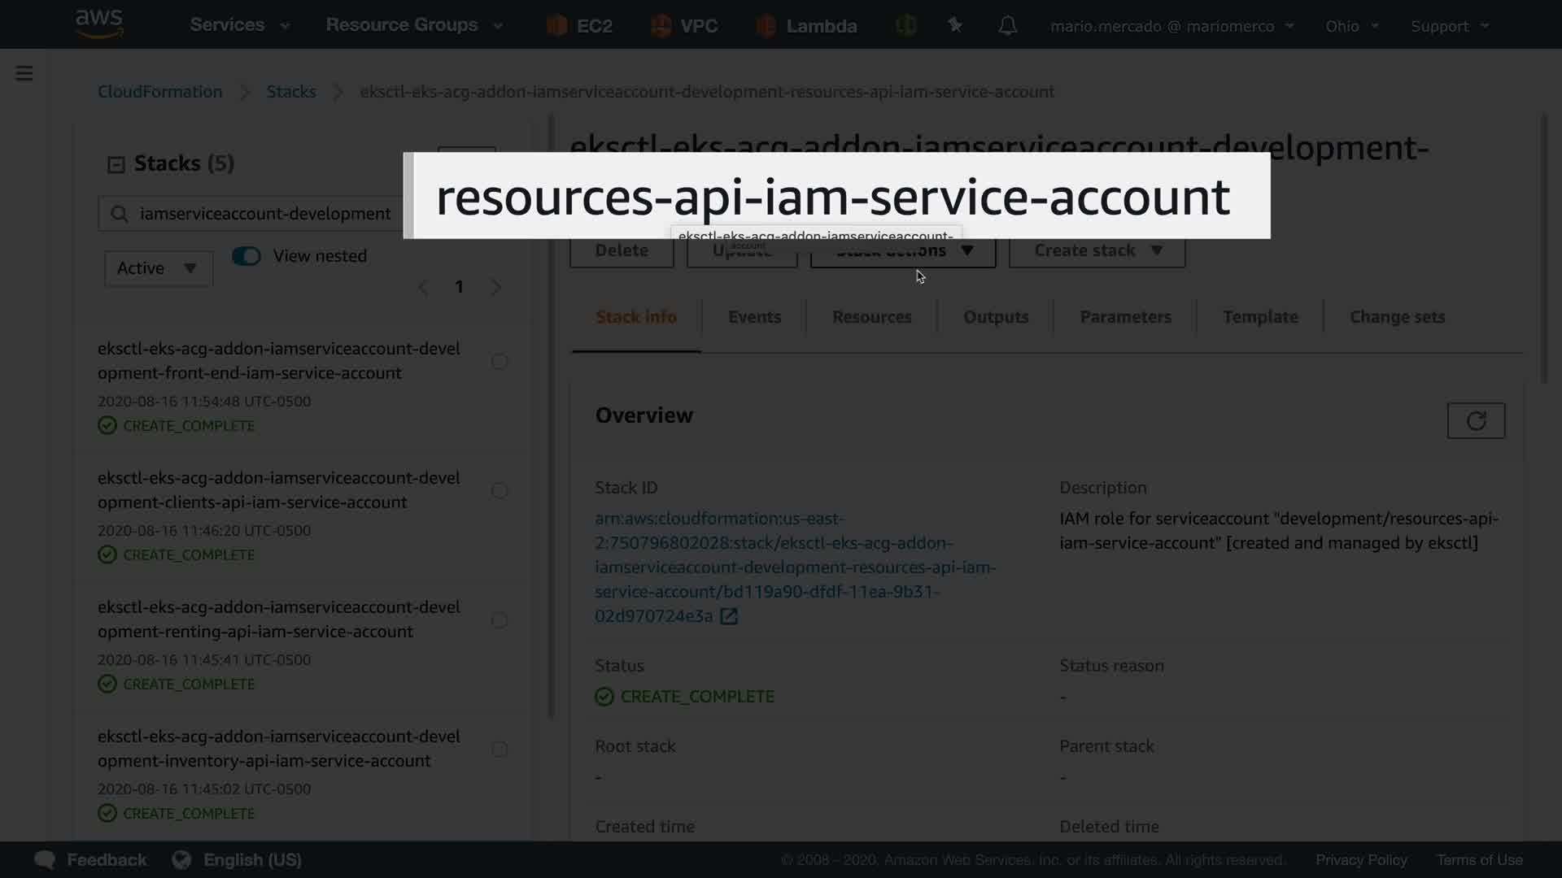Select the clients-api-iam-service-account stack radio
The image size is (1562, 878).
click(500, 491)
